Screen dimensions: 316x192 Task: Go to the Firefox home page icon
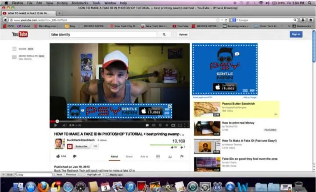coord(311,20)
